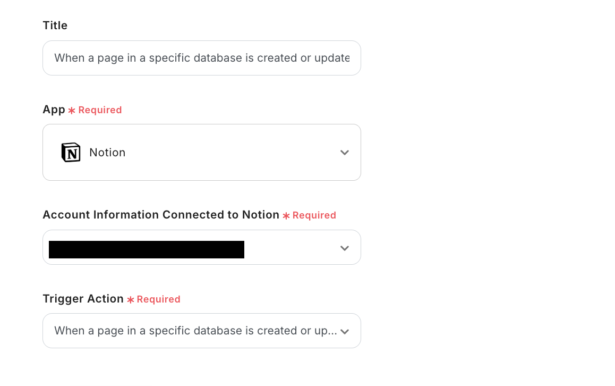615x386 pixels.
Task: Open the Notion account dropdown arrow
Action: pyautogui.click(x=345, y=248)
